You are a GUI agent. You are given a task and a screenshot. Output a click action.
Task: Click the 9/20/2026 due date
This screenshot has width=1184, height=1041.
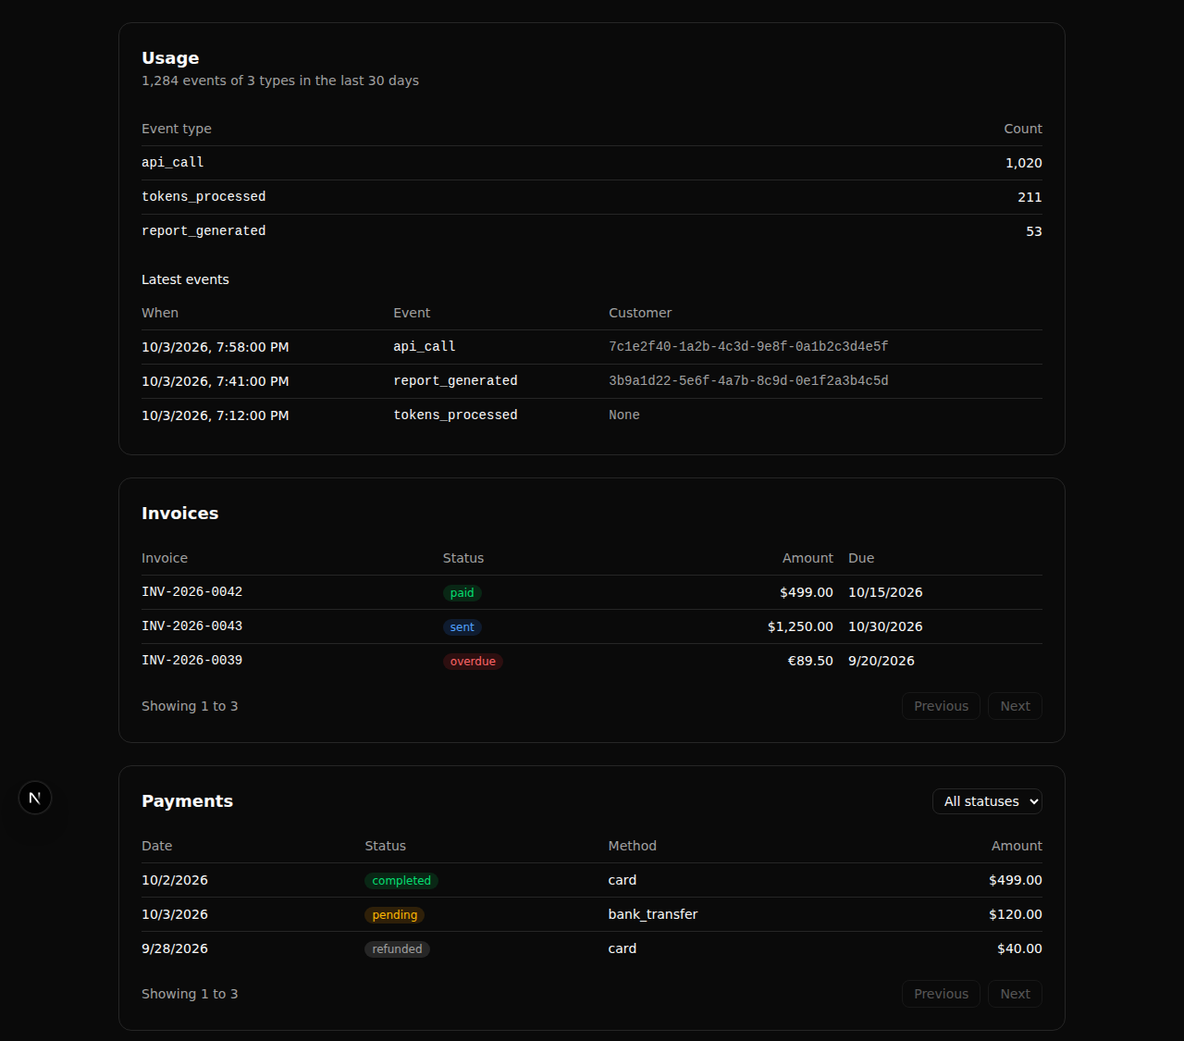click(882, 661)
